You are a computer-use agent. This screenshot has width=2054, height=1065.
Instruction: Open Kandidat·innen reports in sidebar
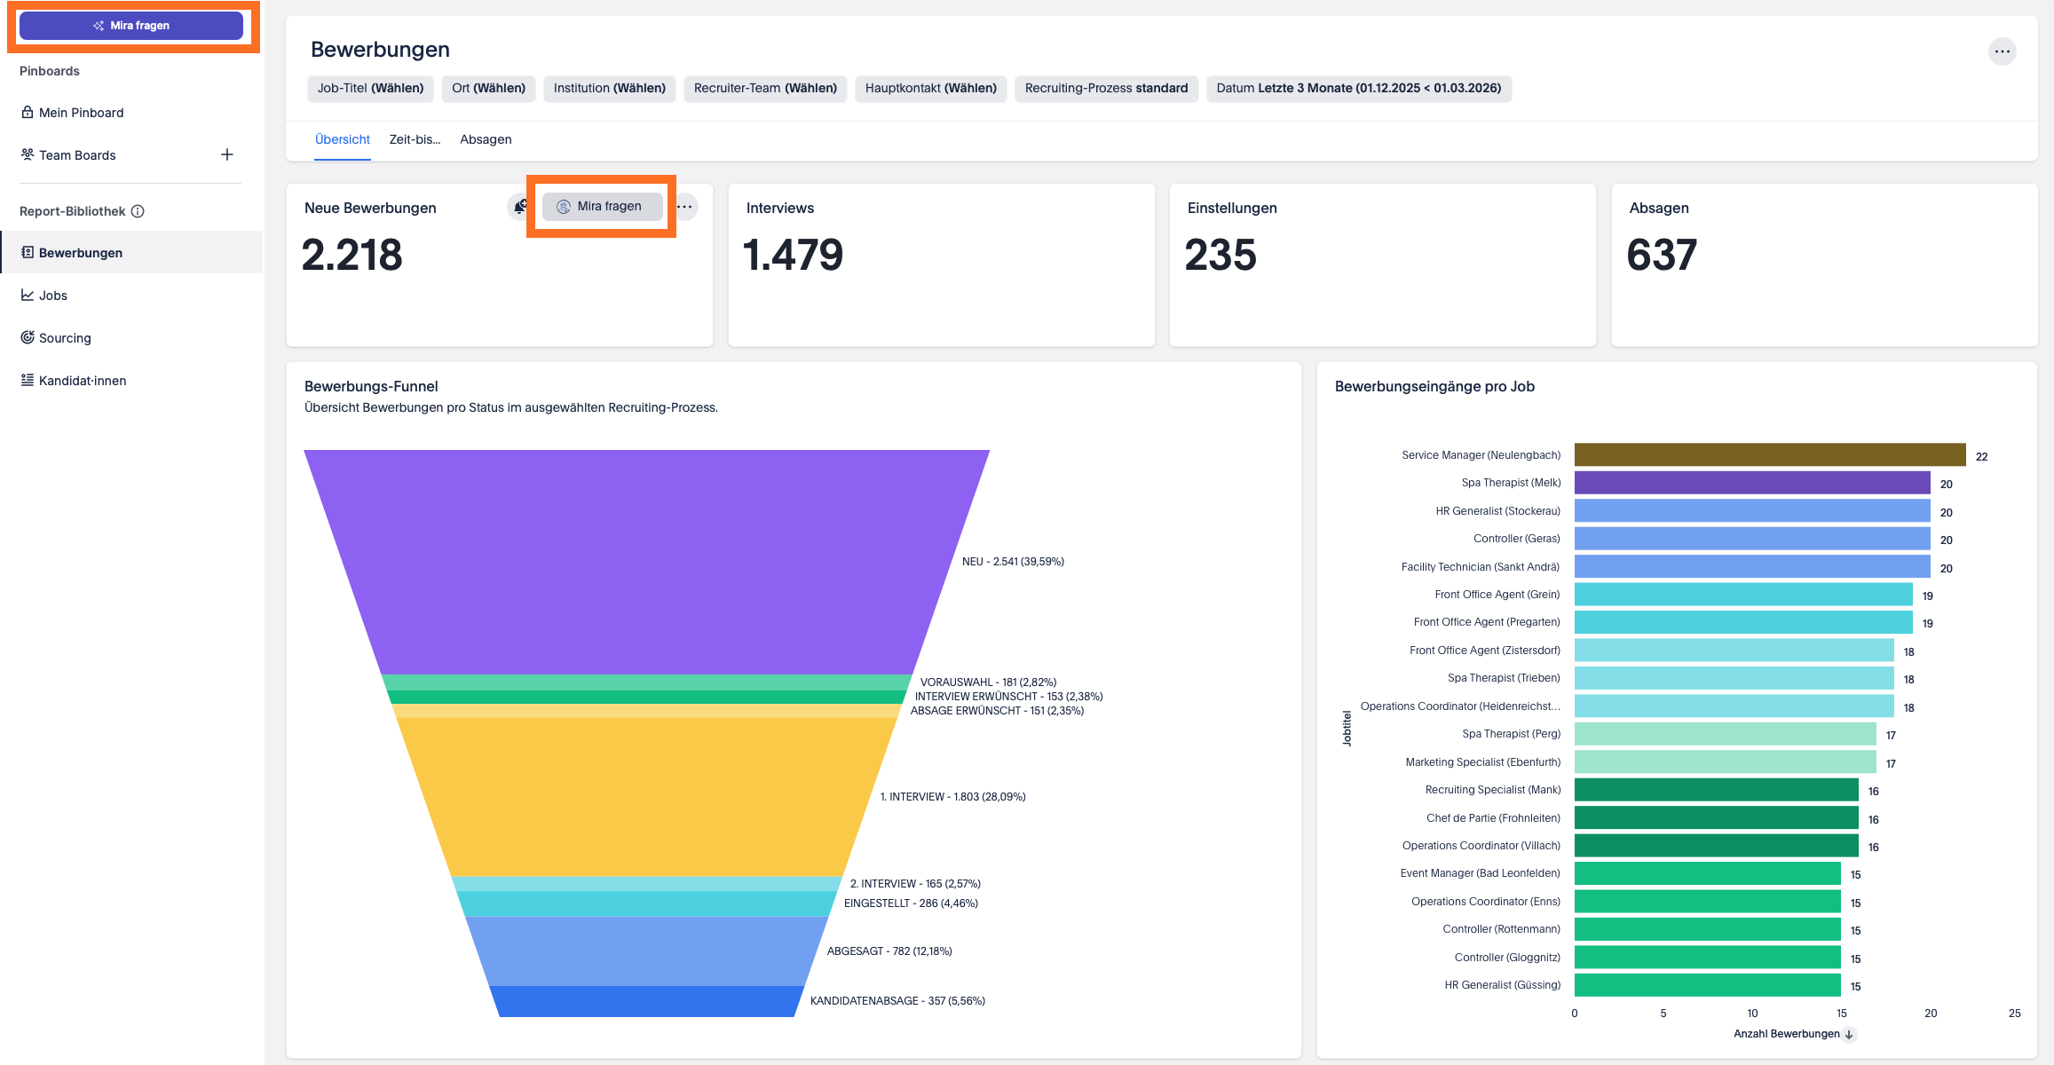pyautogui.click(x=82, y=381)
